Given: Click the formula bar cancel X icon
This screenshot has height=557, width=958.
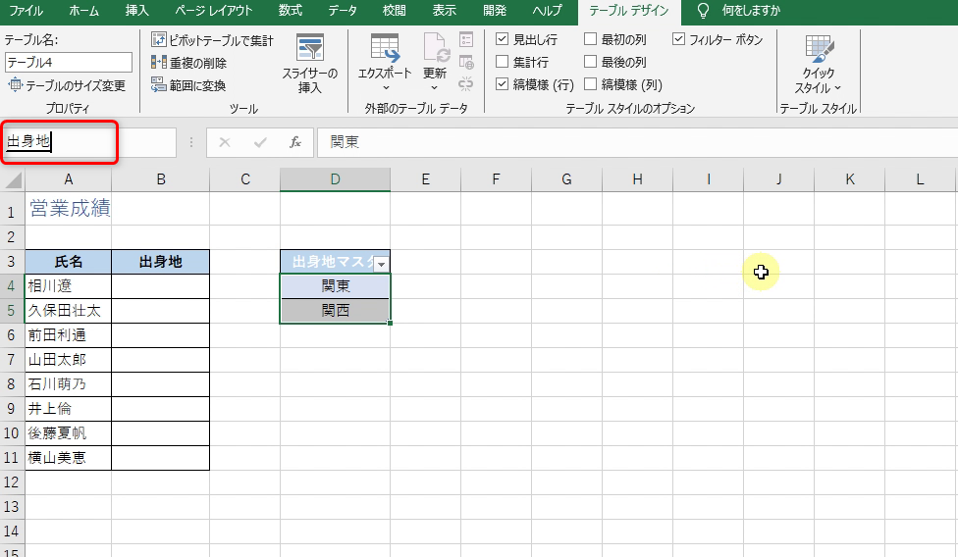Looking at the screenshot, I should point(225,142).
